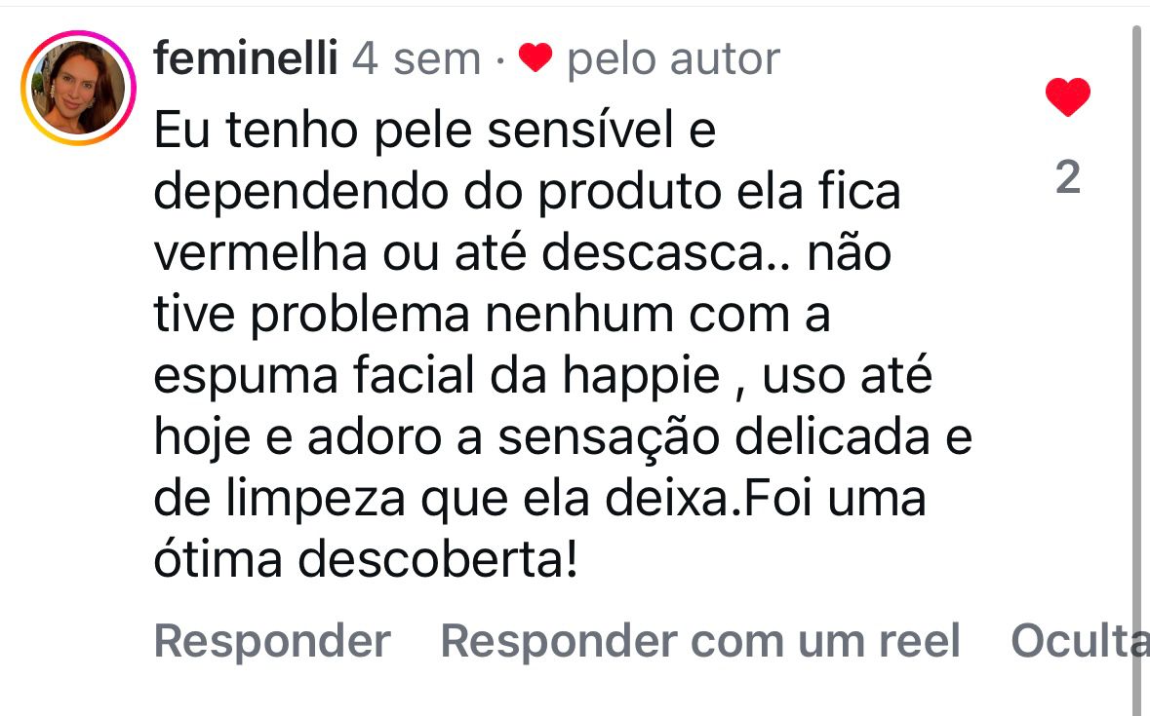Click the small heart before 'pelo autor'
The height and width of the screenshot is (716, 1150).
(x=535, y=60)
